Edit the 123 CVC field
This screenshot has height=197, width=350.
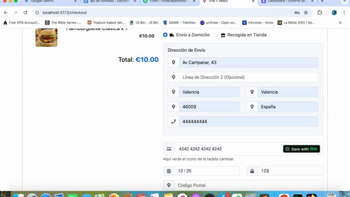(290, 171)
